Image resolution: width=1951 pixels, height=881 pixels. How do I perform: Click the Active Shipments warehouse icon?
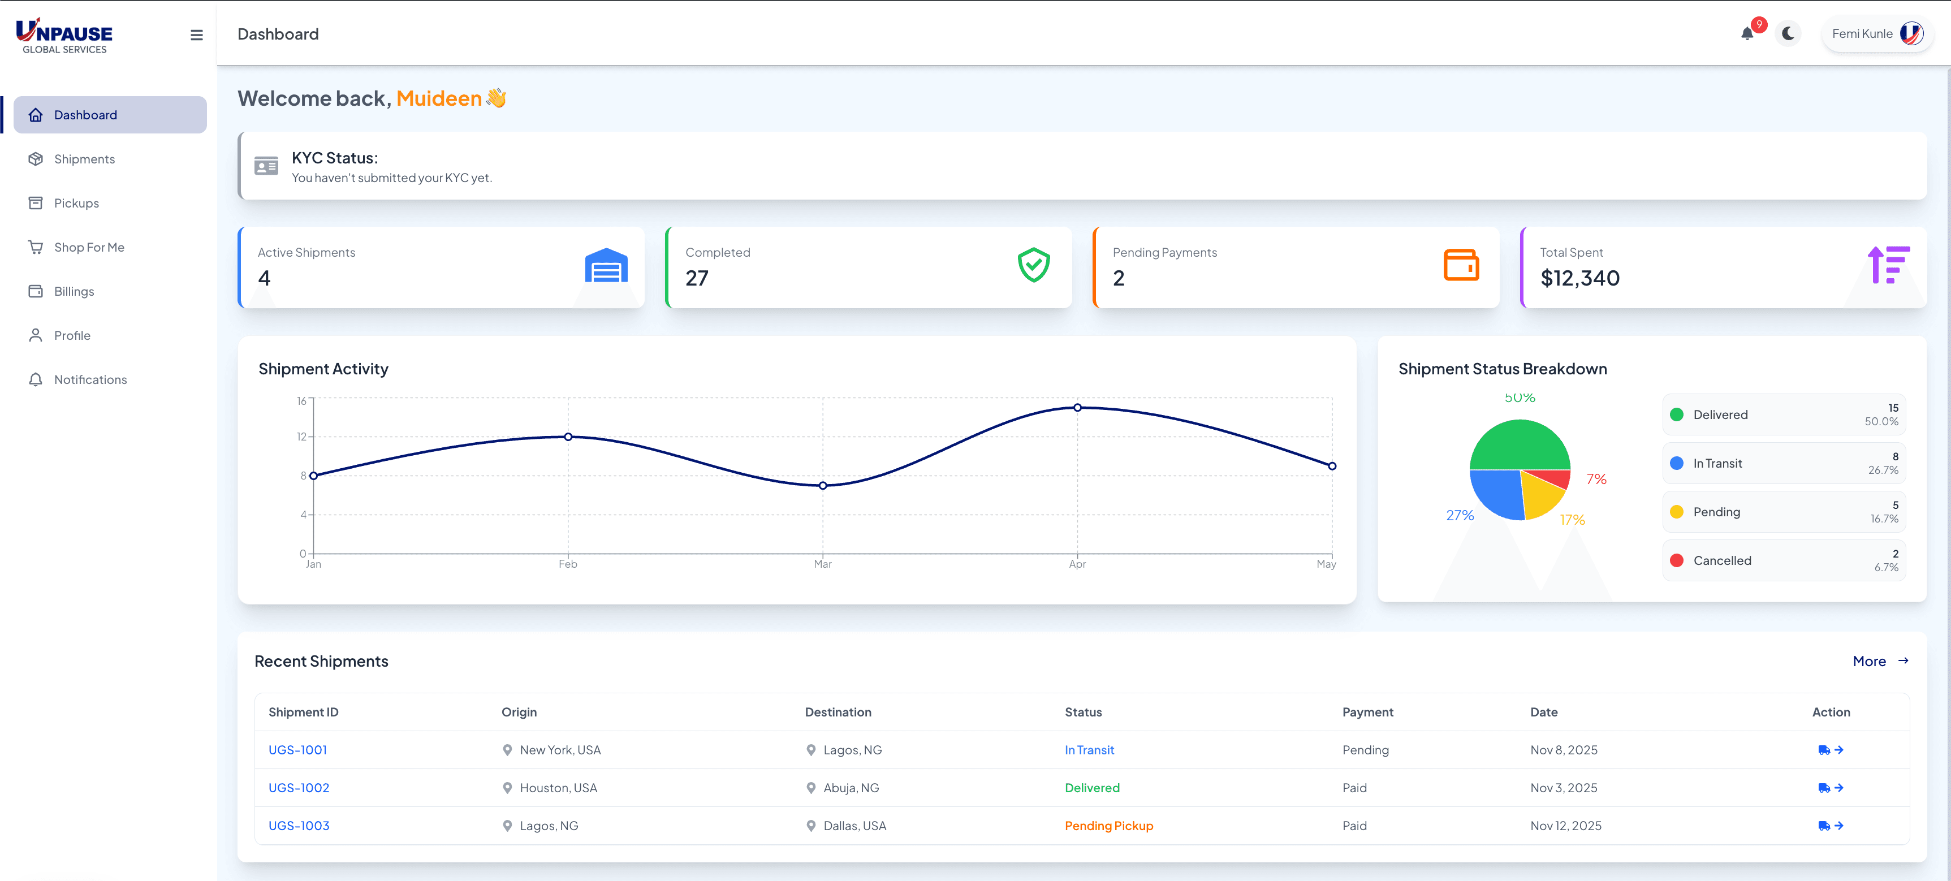pyautogui.click(x=606, y=265)
